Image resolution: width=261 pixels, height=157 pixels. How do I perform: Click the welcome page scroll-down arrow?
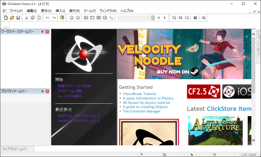253,140
